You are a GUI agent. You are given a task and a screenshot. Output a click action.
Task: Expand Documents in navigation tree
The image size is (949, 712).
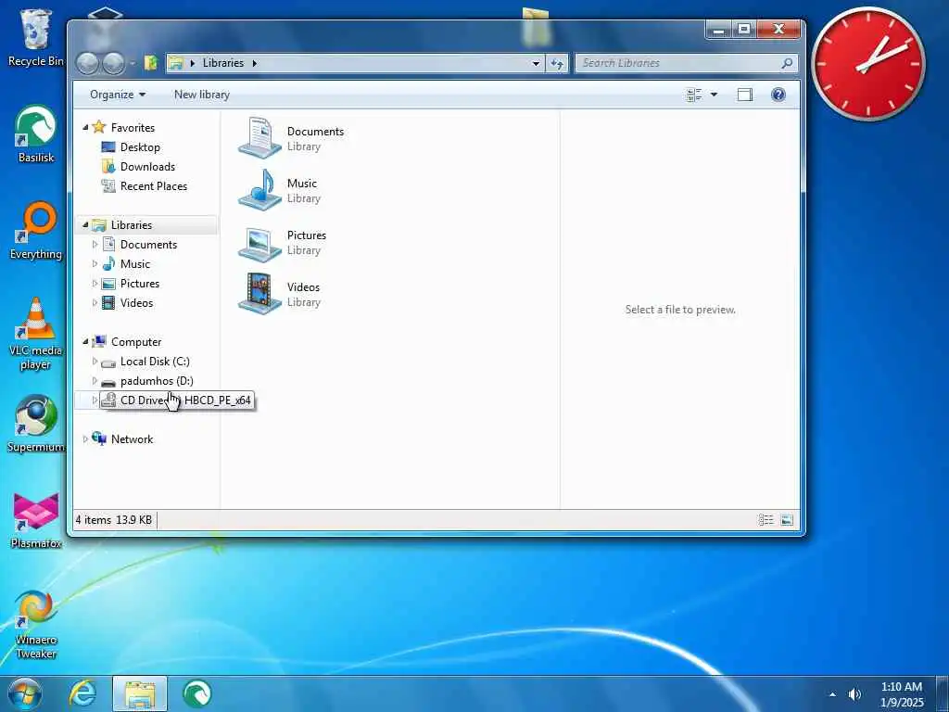(95, 244)
